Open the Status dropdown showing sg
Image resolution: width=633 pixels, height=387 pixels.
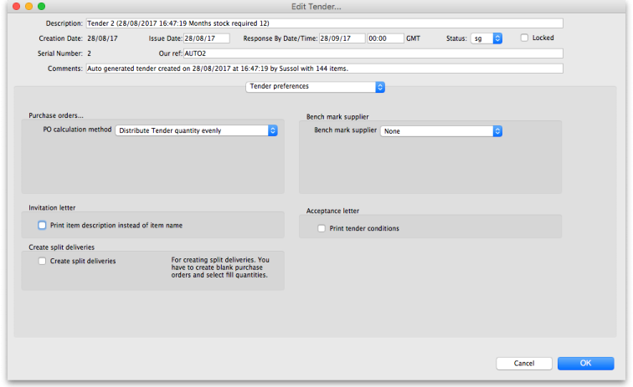tap(486, 38)
